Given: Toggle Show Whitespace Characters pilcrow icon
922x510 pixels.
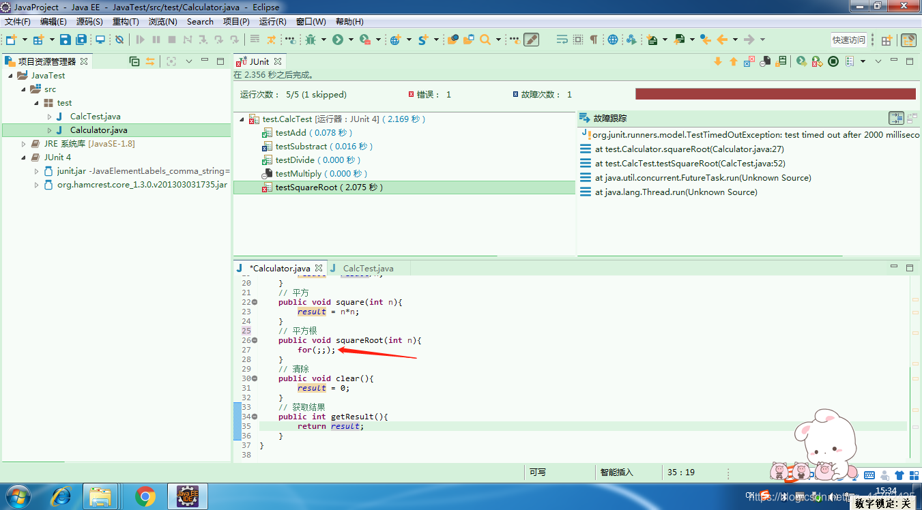Looking at the screenshot, I should tap(593, 40).
